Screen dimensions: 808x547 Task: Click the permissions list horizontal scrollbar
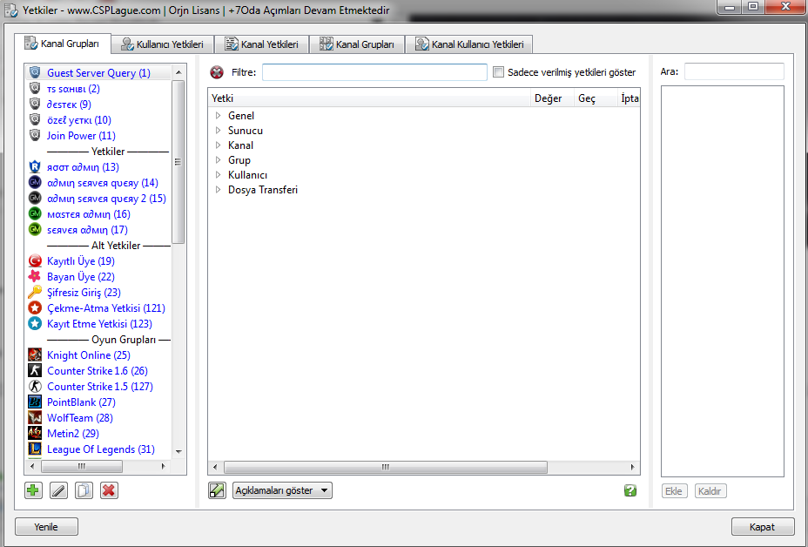[383, 467]
